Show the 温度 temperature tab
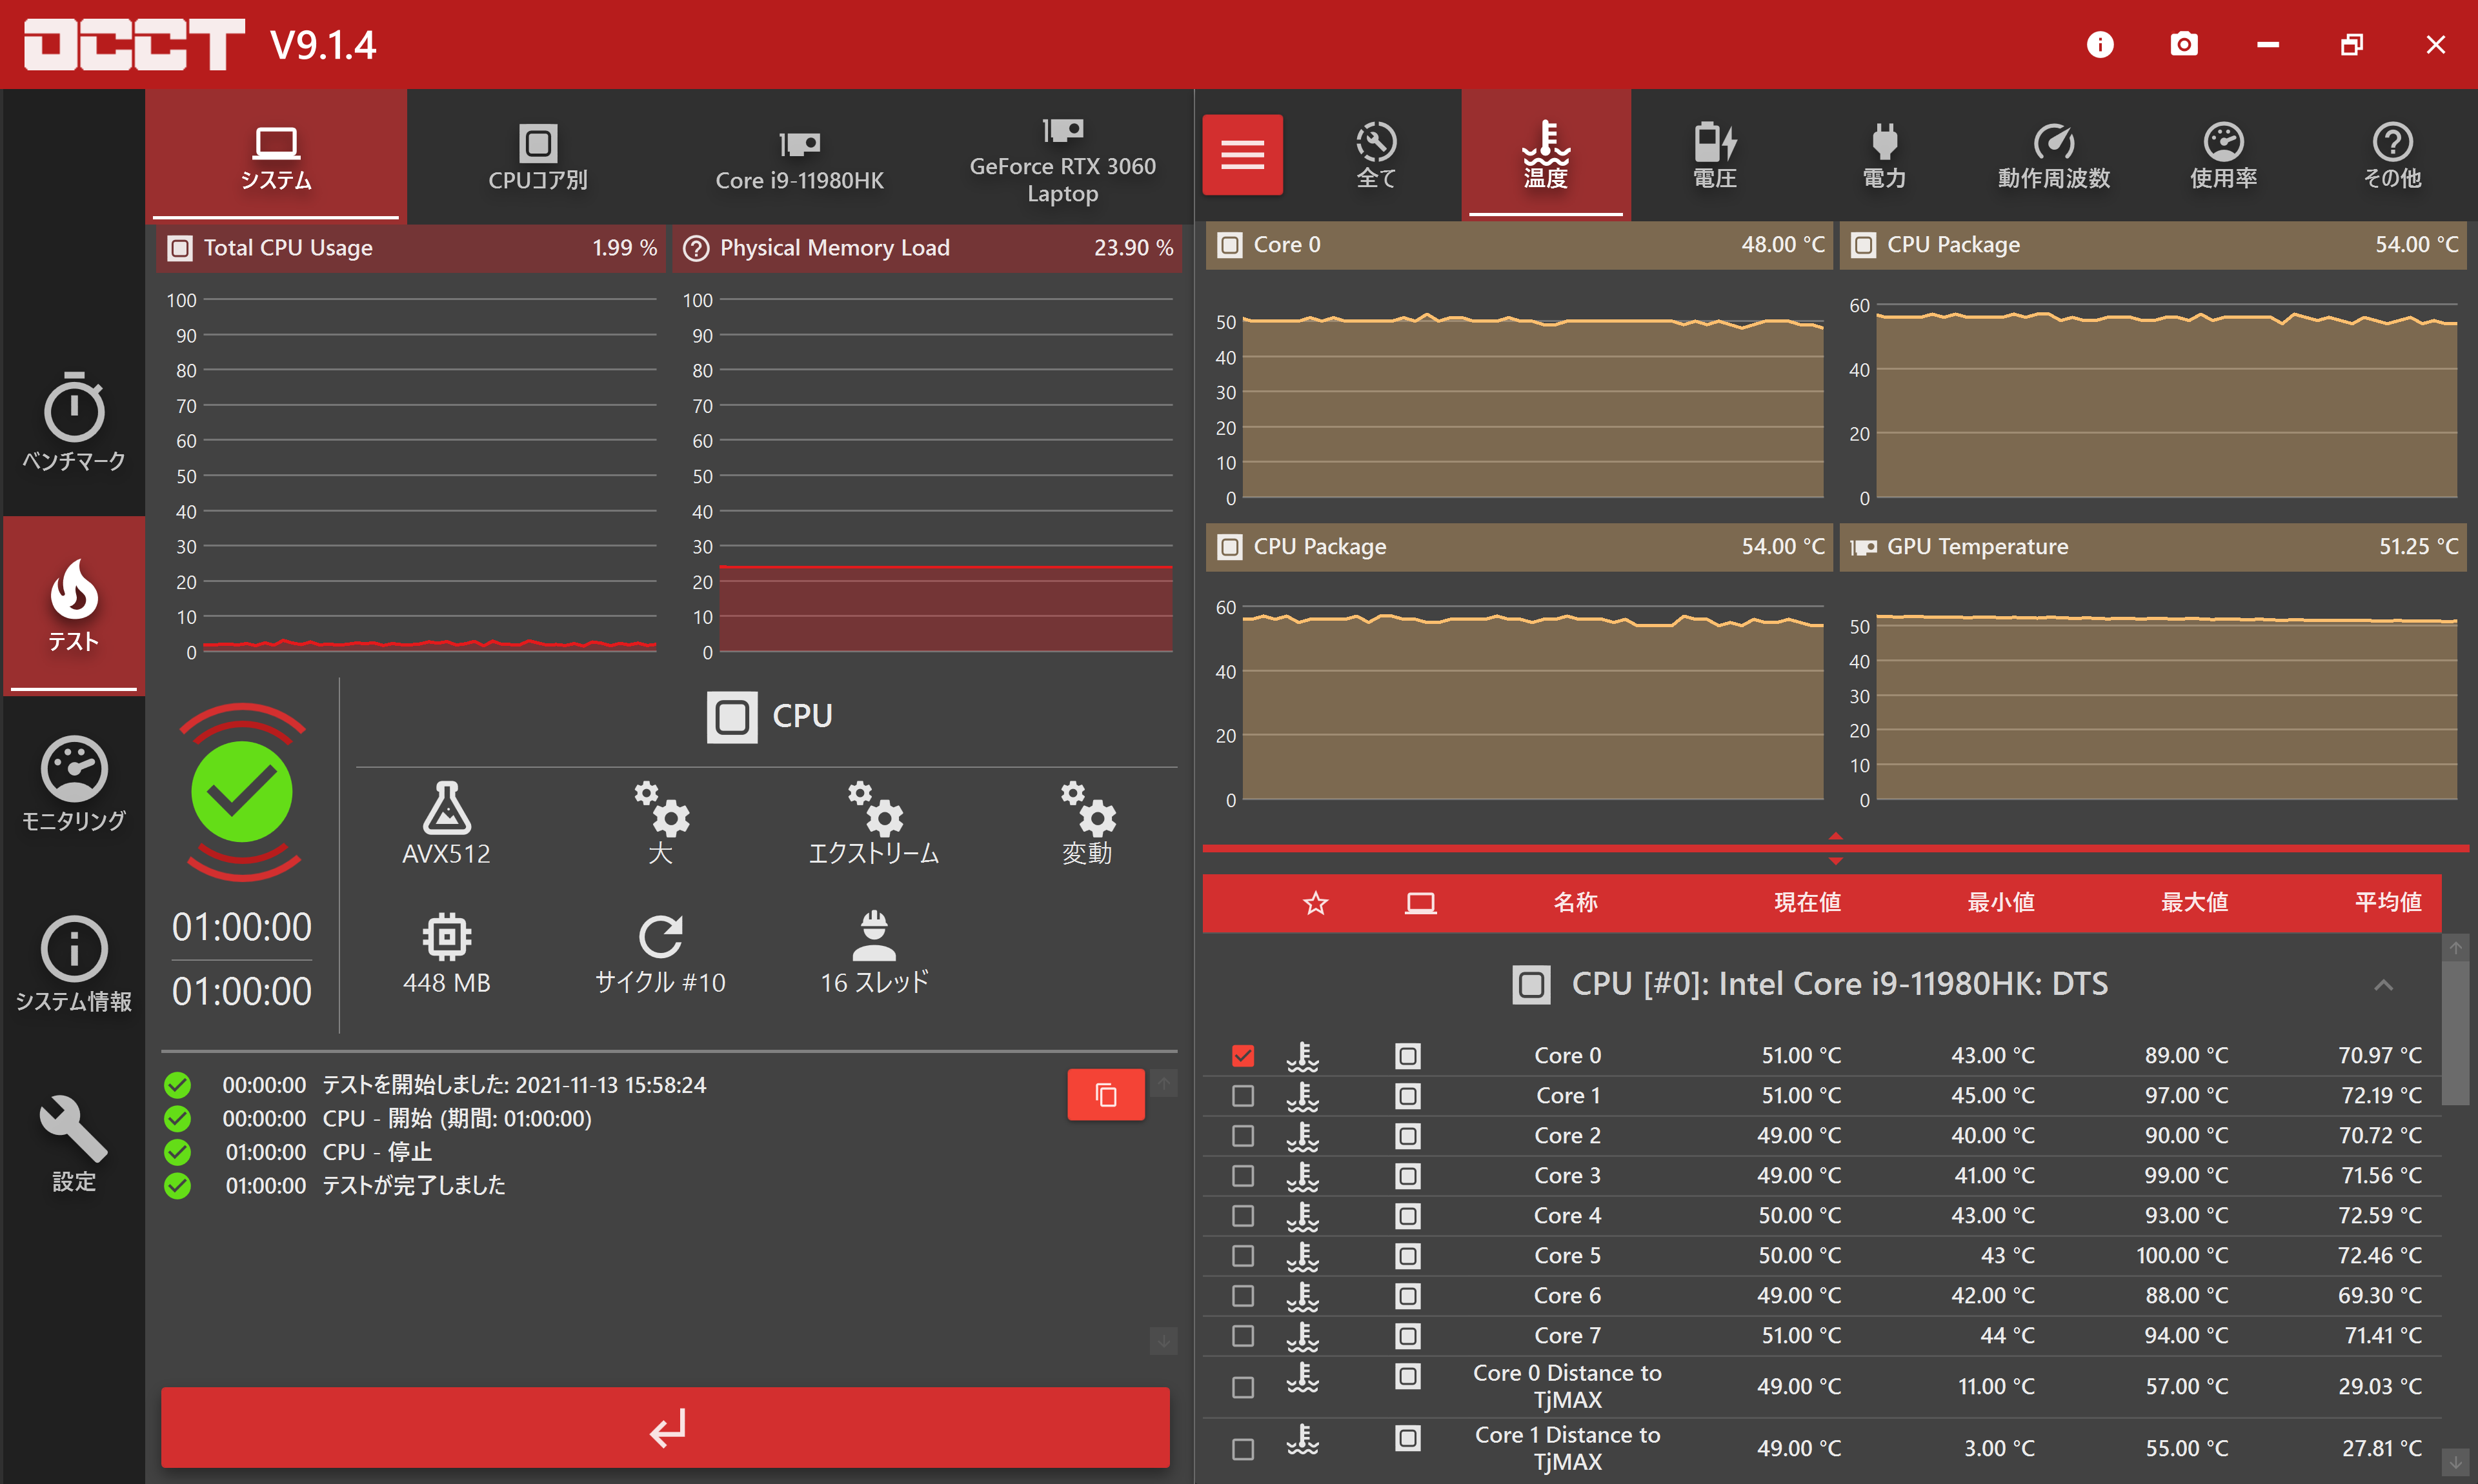 (1546, 154)
